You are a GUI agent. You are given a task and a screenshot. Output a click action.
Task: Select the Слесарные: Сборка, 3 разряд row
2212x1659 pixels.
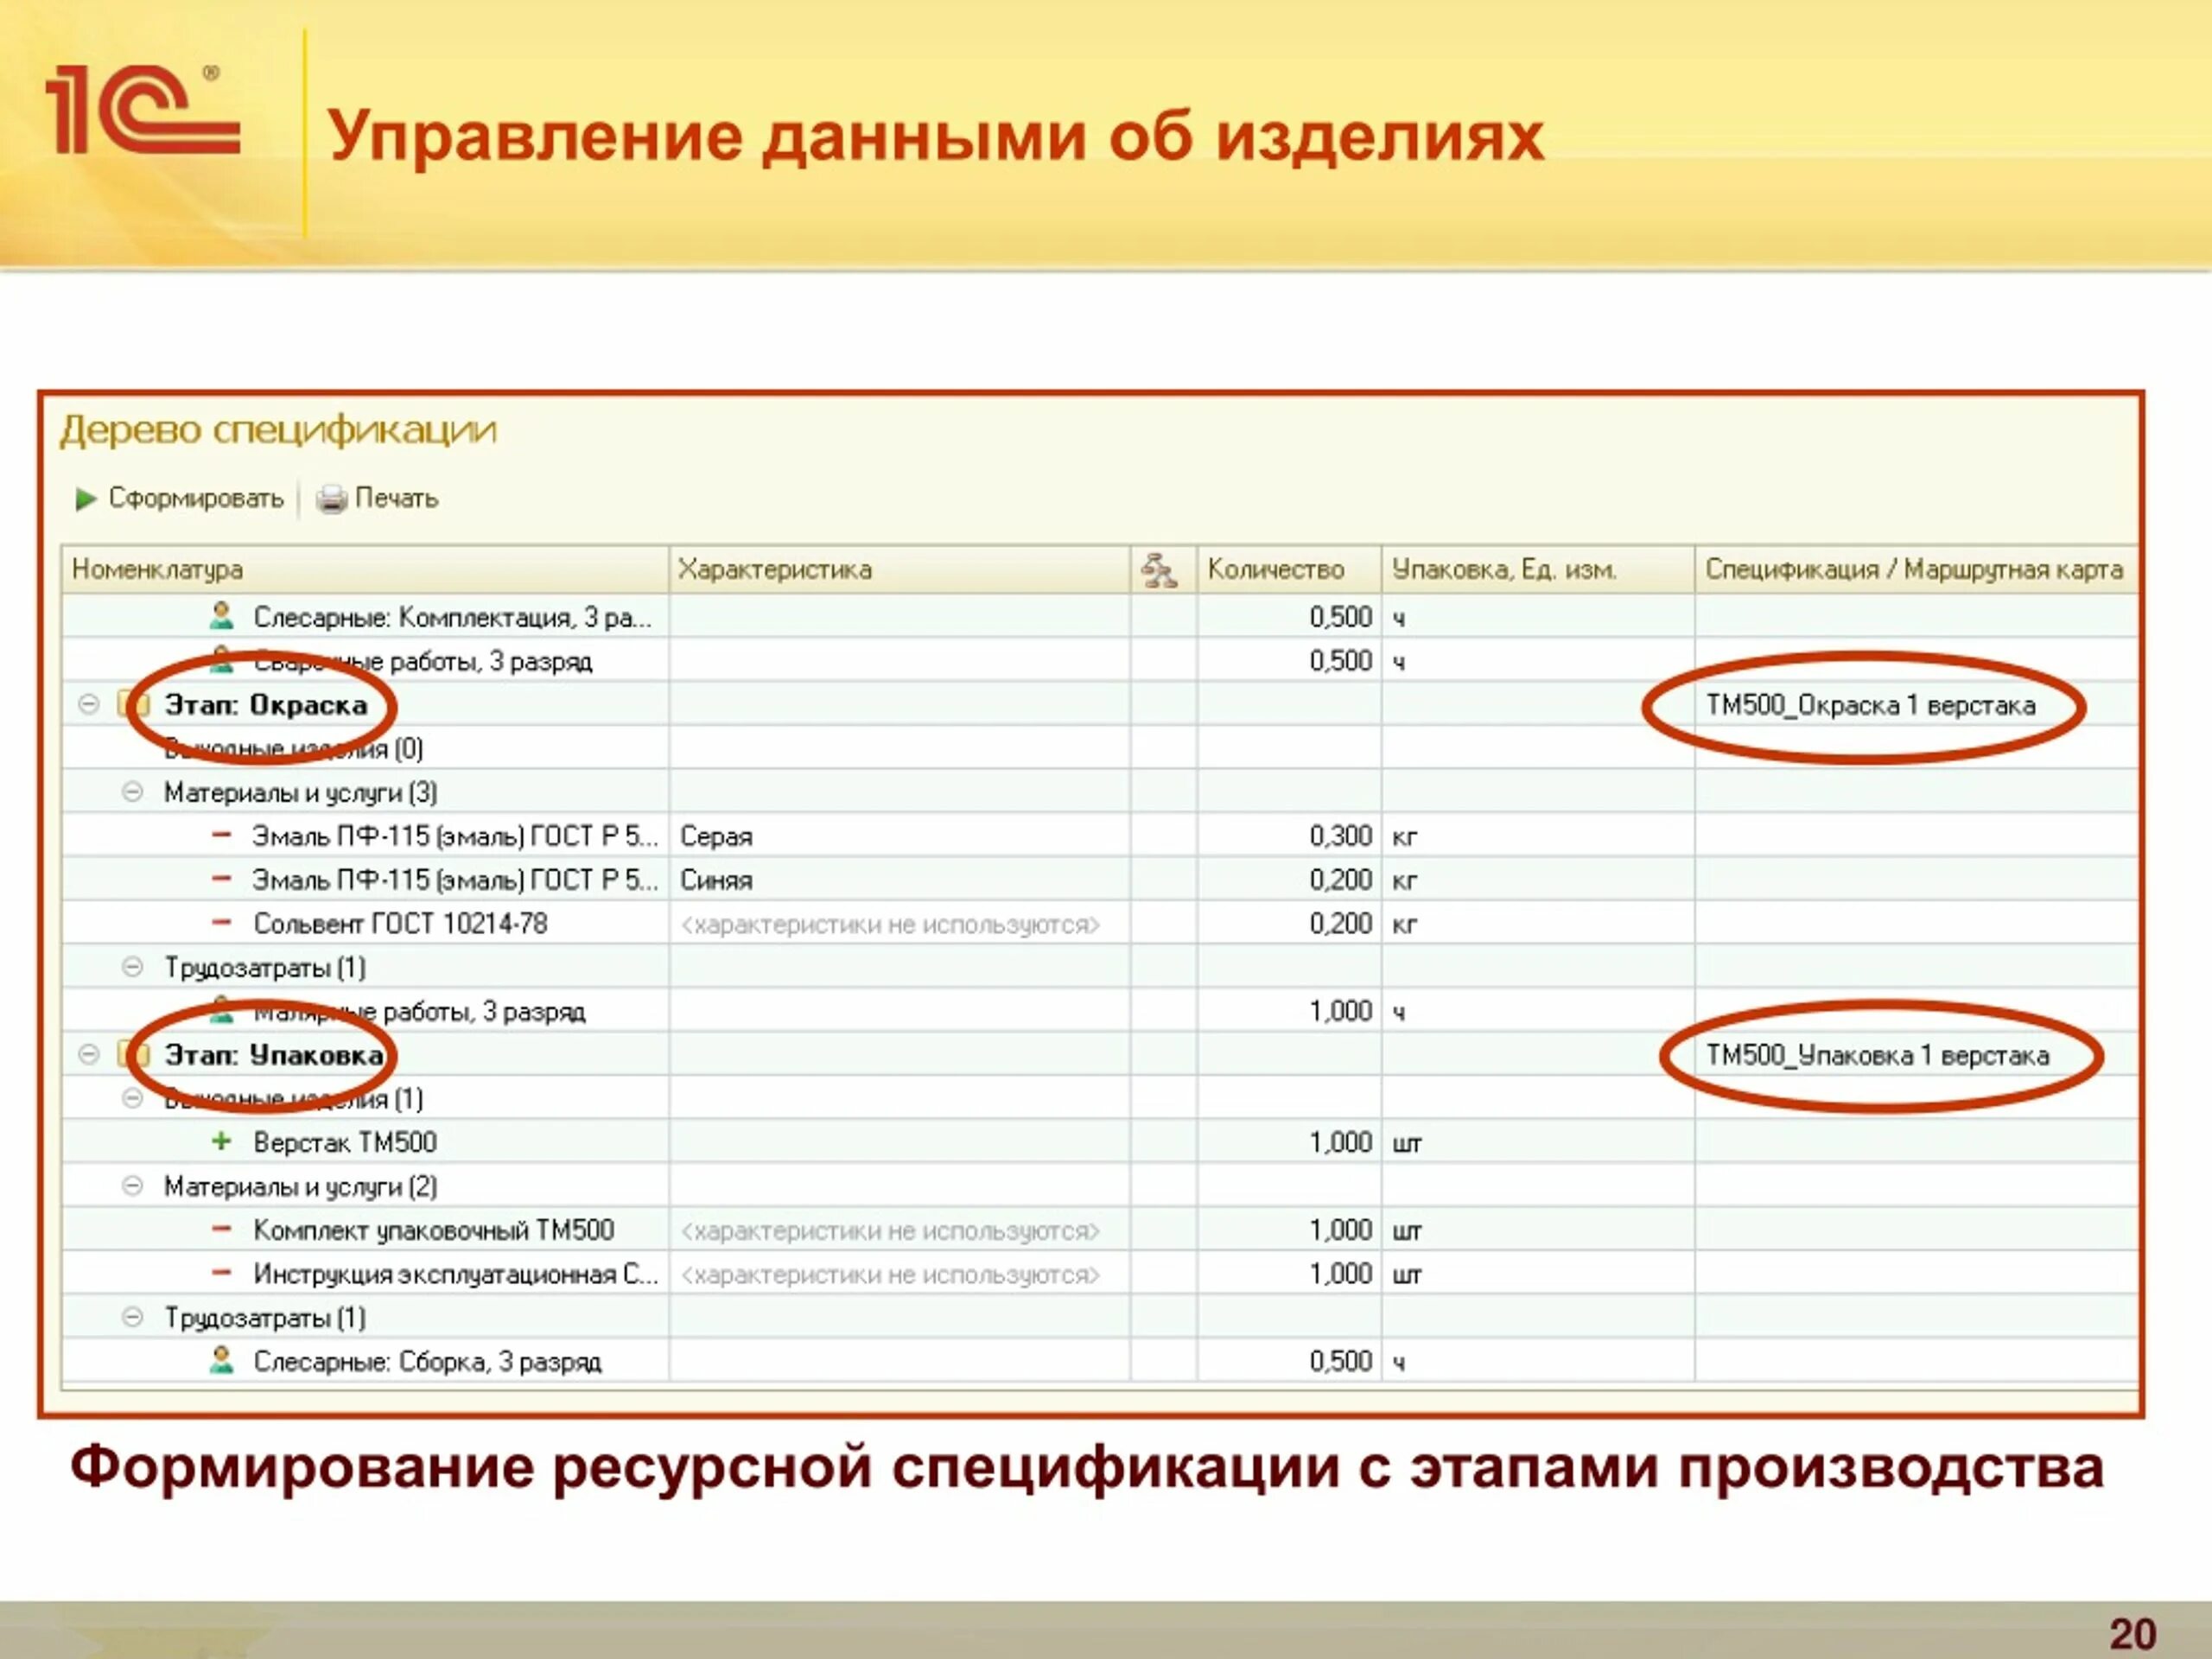[x=1100, y=1361]
